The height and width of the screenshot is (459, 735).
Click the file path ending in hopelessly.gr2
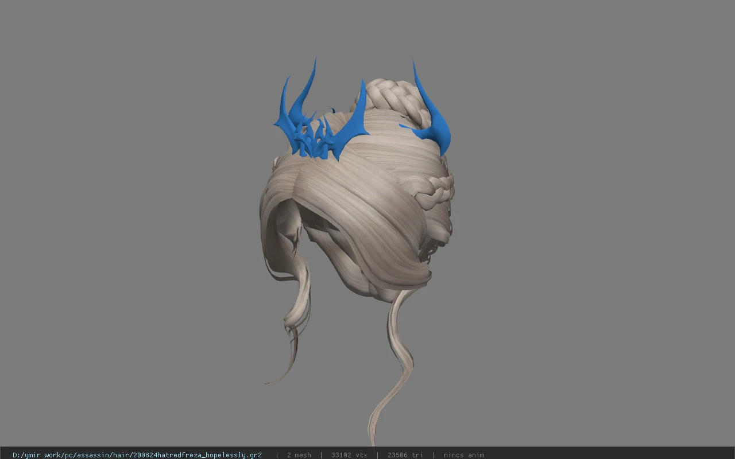pos(137,455)
